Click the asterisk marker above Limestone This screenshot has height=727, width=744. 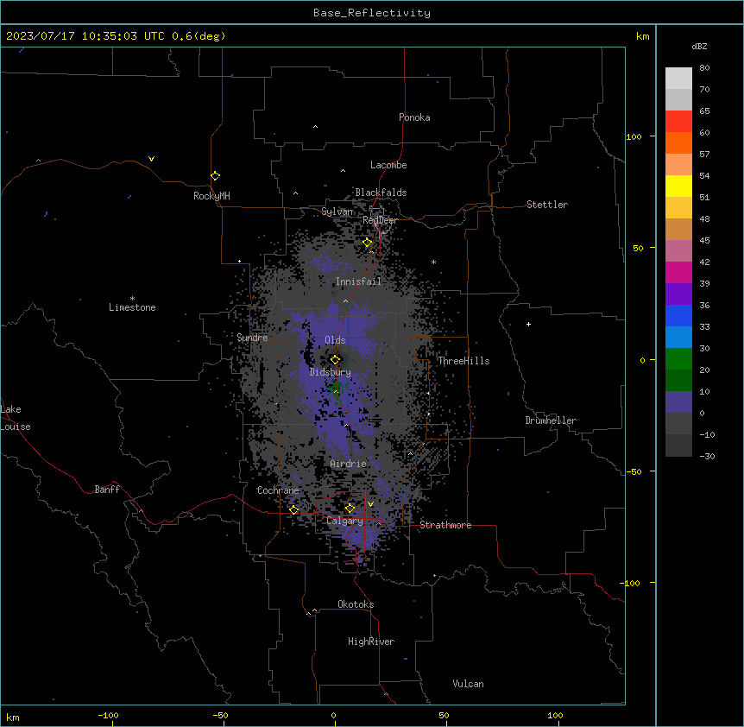[132, 299]
